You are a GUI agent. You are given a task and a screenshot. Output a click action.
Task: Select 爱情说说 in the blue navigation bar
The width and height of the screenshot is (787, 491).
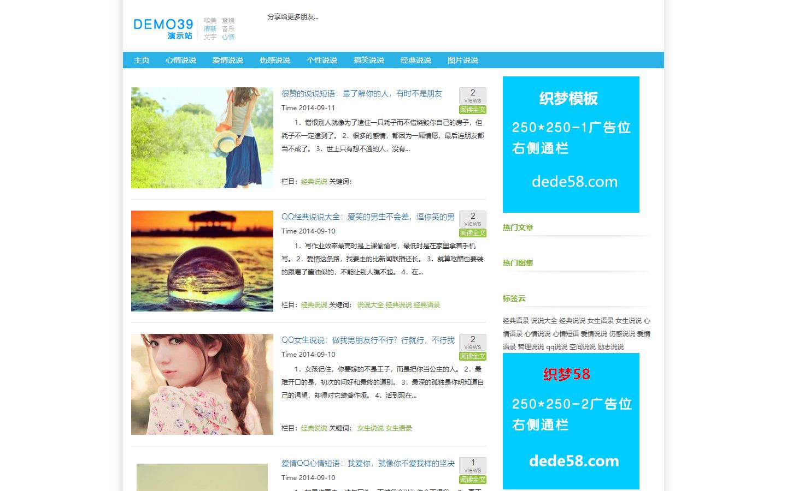click(228, 60)
